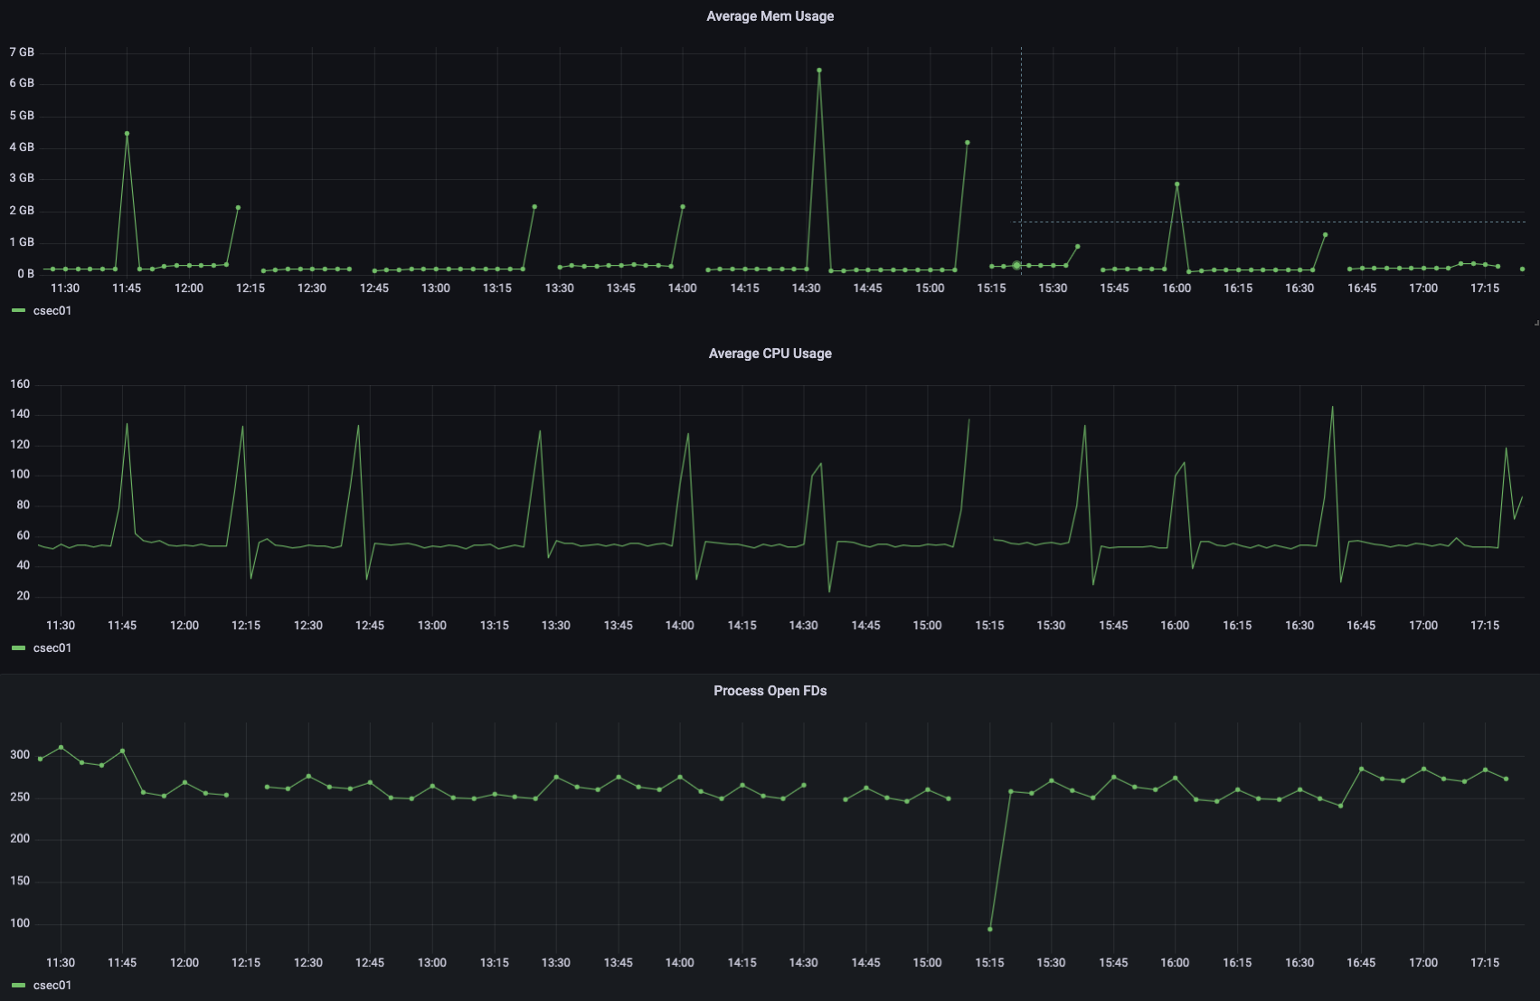Toggle csec01 series in Mem Usage legend
1540x1001 pixels.
coord(52,311)
